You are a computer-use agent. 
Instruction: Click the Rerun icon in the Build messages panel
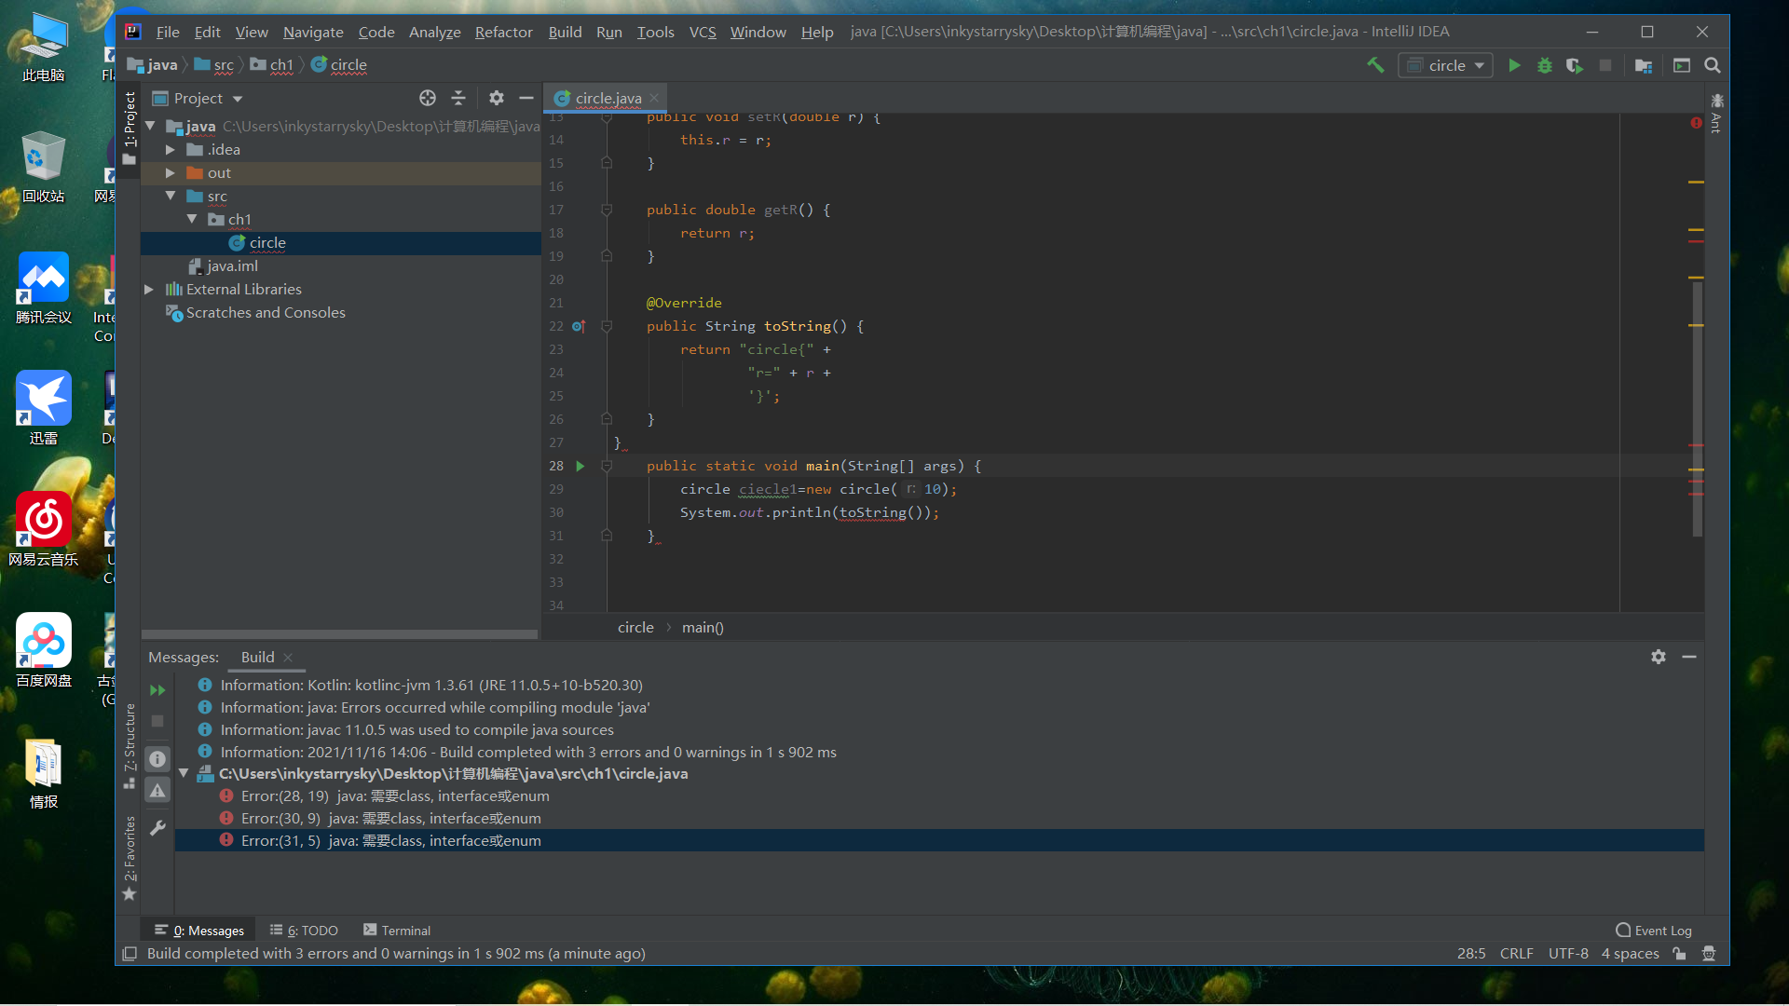(x=157, y=690)
